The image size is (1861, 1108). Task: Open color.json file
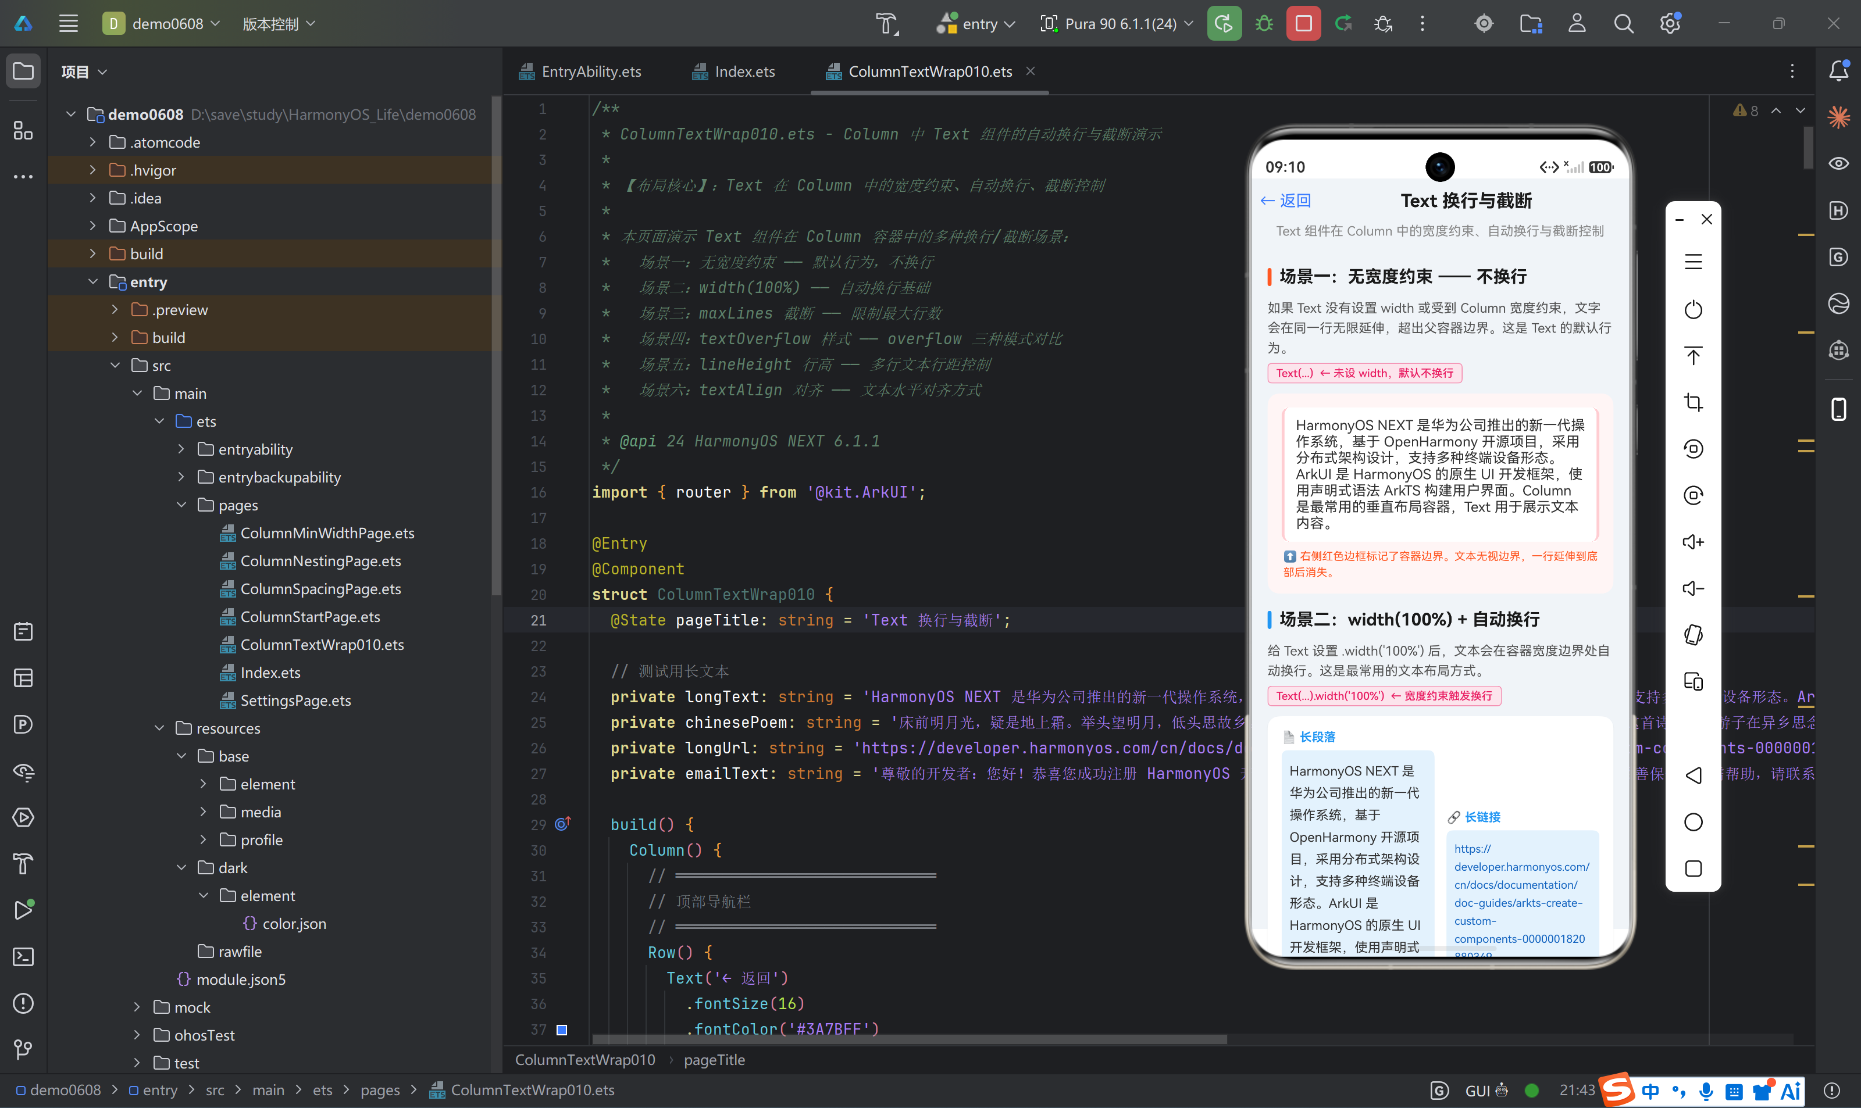pyautogui.click(x=286, y=924)
